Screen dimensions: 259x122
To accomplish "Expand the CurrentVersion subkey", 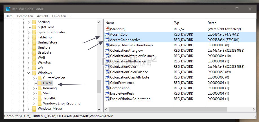I will [x=34, y=78].
